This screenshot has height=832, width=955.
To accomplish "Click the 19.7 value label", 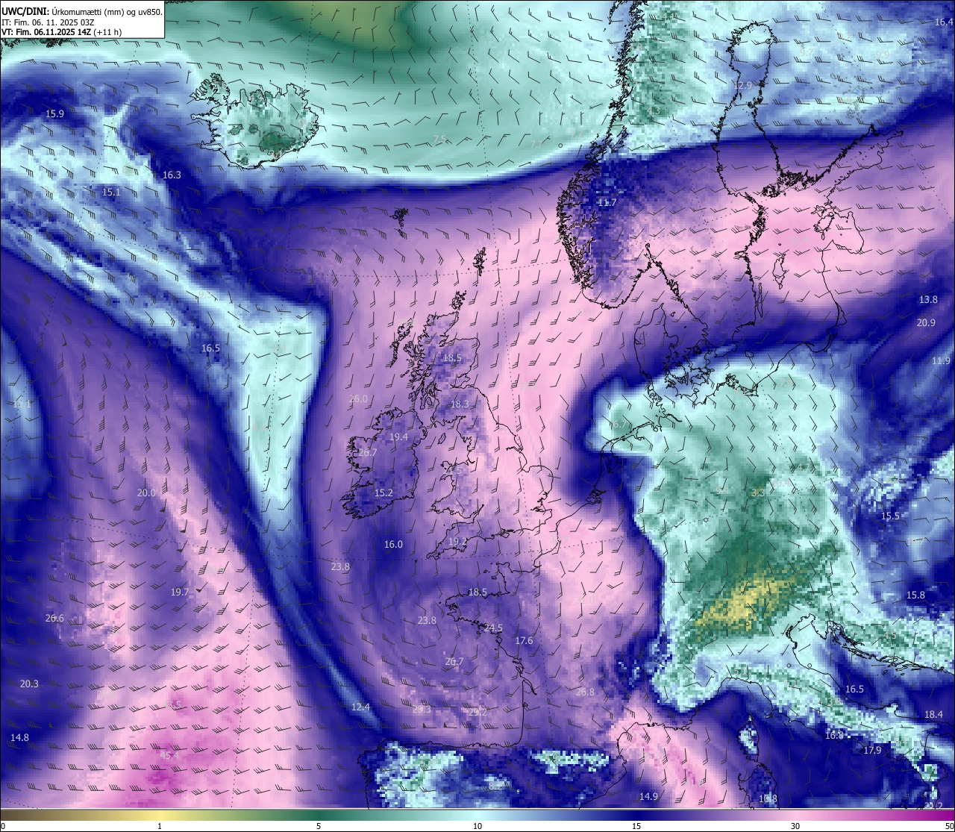I will [x=180, y=592].
